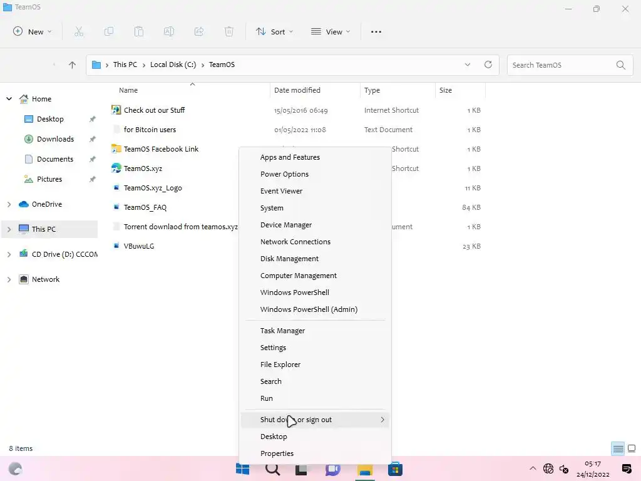This screenshot has width=641, height=481.
Task: Select the Check out our Stuff shortcut icon
Action: [x=116, y=110]
